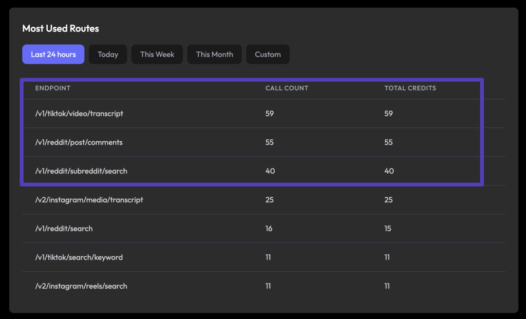Click the highlighted top-three routes region
Image resolution: width=526 pixels, height=319 pixels.
(x=252, y=131)
